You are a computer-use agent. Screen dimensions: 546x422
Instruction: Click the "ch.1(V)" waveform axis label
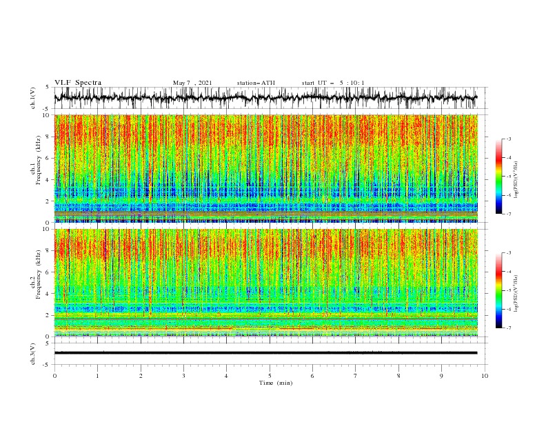coord(33,98)
